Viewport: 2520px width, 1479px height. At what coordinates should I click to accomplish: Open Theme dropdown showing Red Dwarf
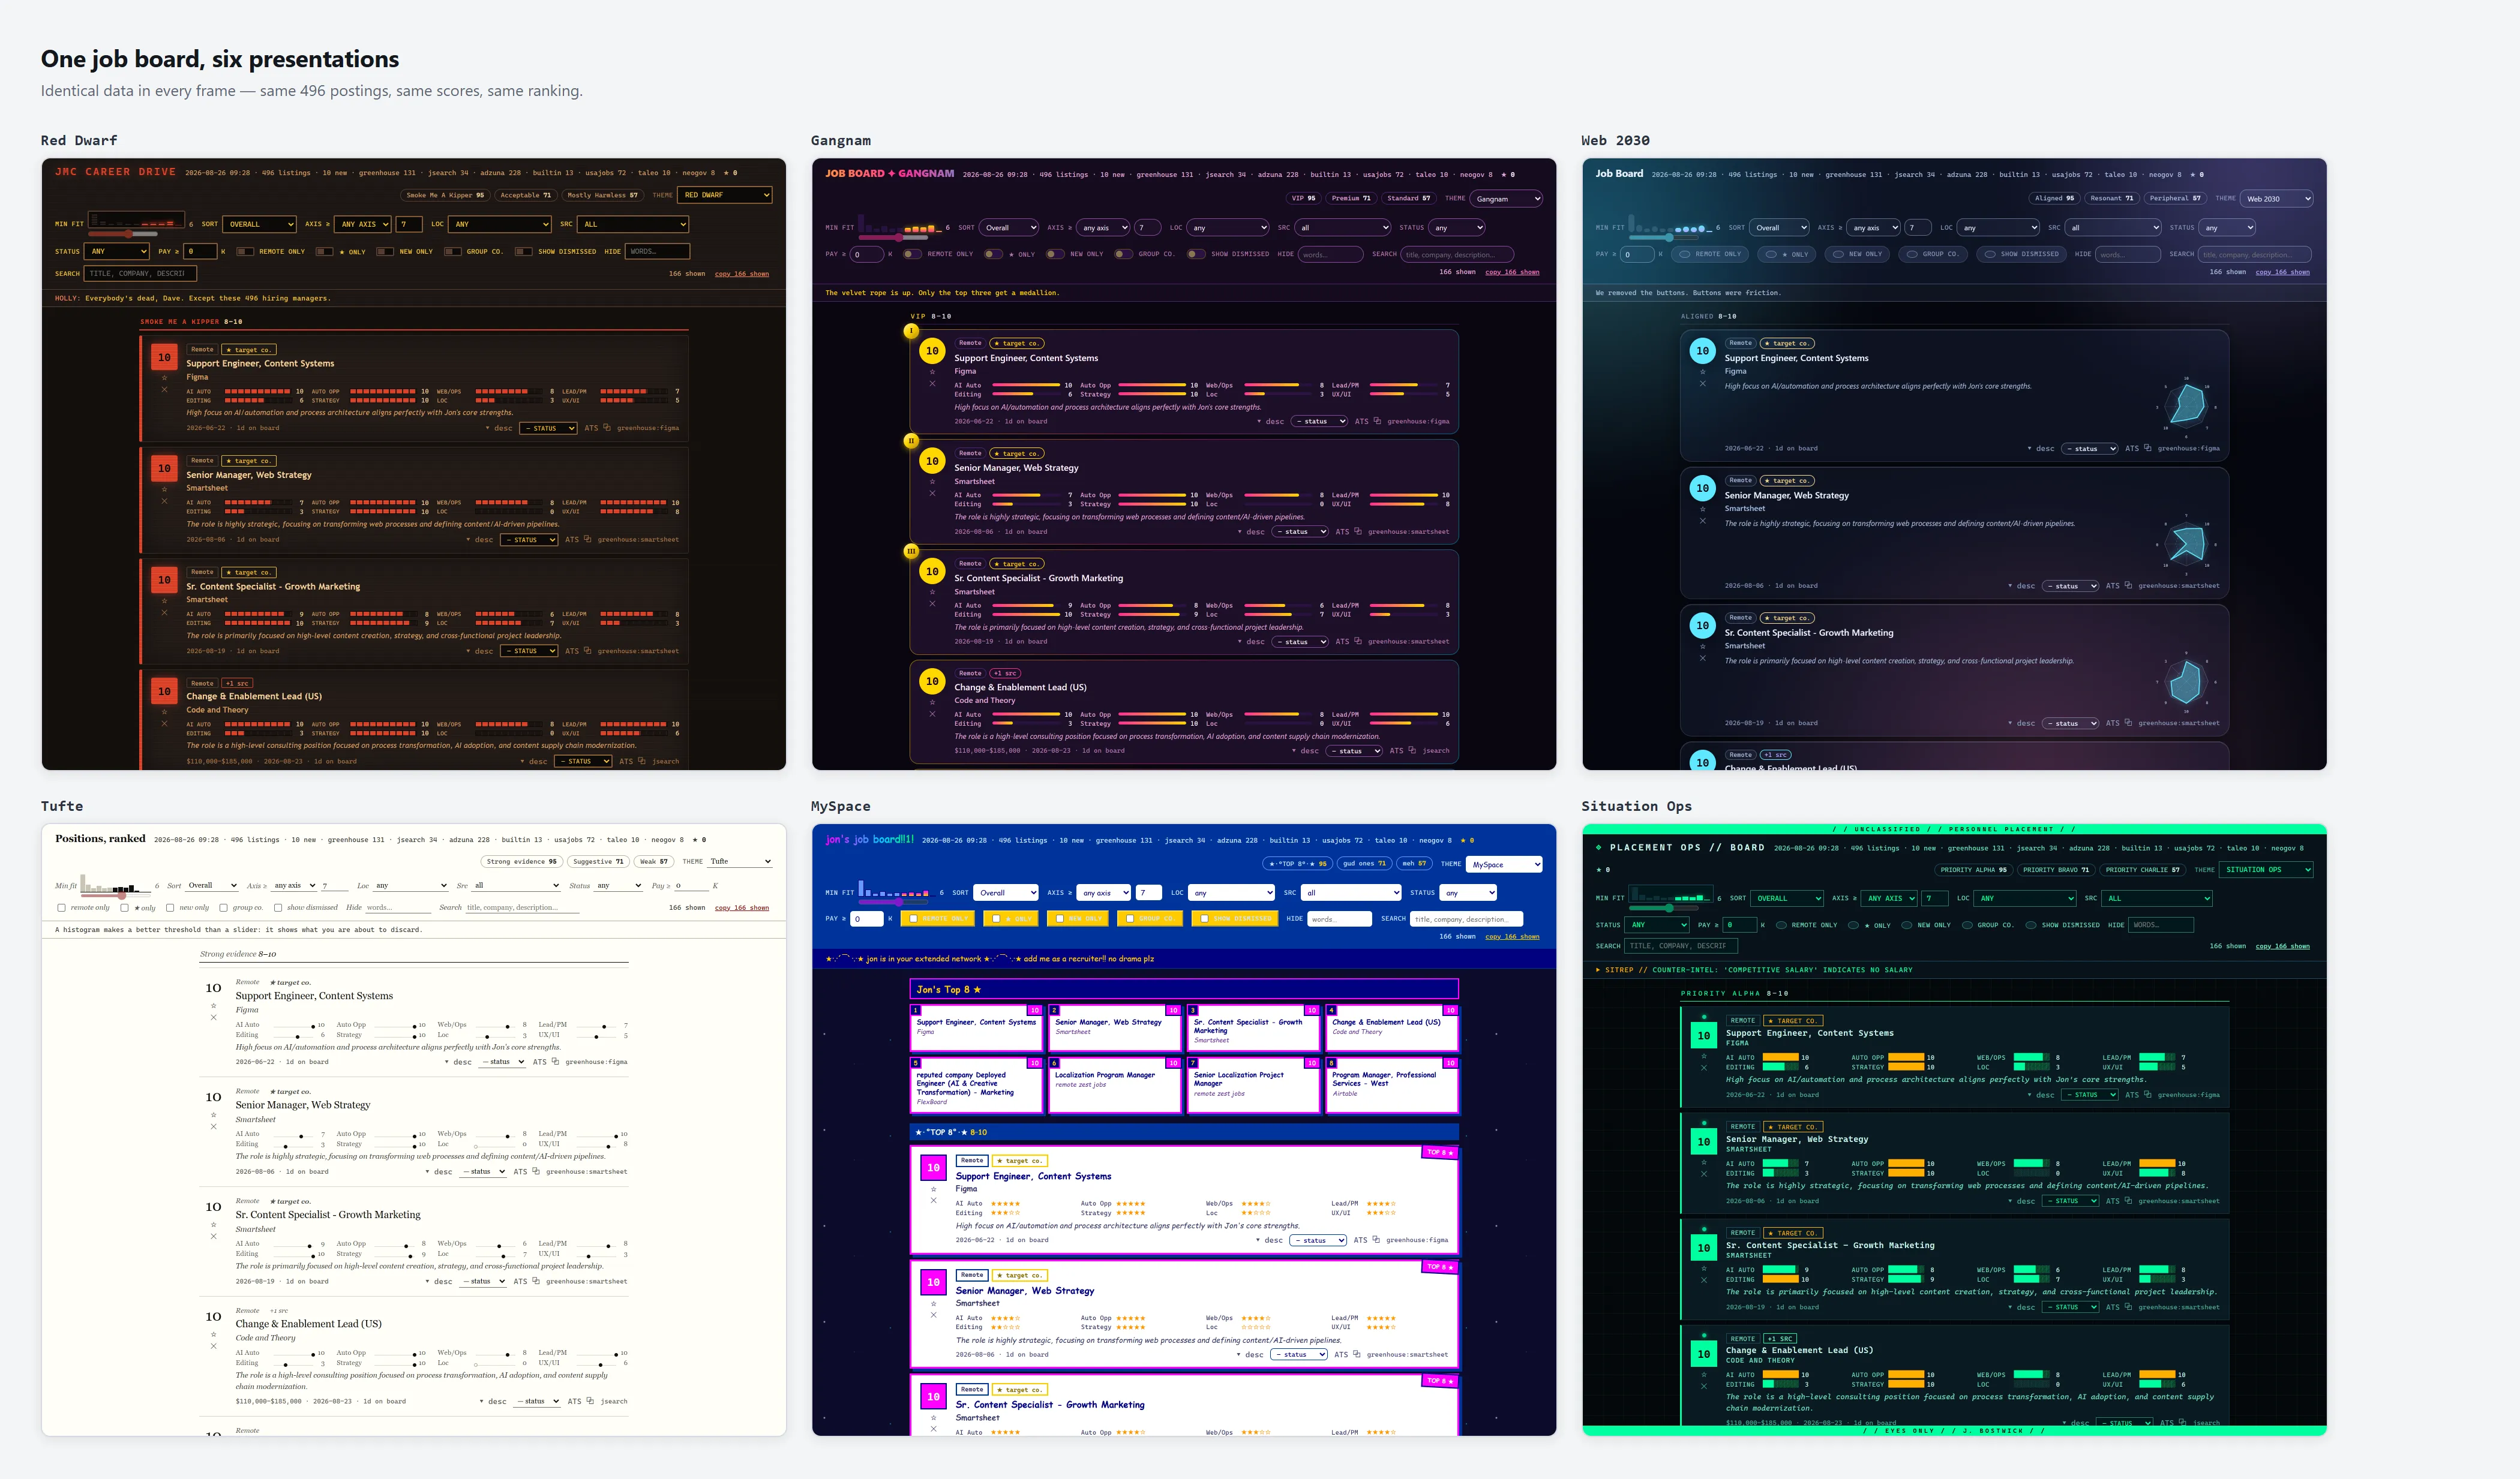click(x=725, y=195)
